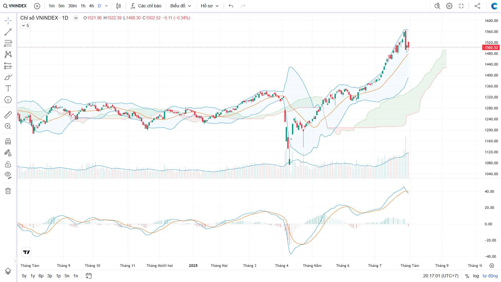This screenshot has width=501, height=282.
Task: Pick the ruler measure tool
Action: (8, 115)
